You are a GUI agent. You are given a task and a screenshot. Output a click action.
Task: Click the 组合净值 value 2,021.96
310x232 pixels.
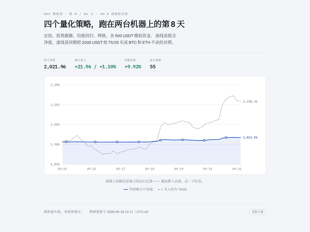click(x=55, y=67)
